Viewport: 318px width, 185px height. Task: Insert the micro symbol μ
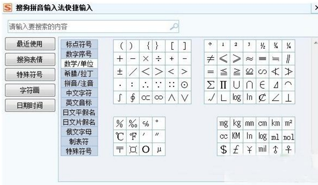[159, 149]
